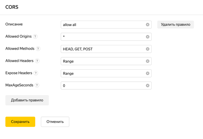
Task: Clear the Allowed Methods field
Action: click(x=147, y=49)
